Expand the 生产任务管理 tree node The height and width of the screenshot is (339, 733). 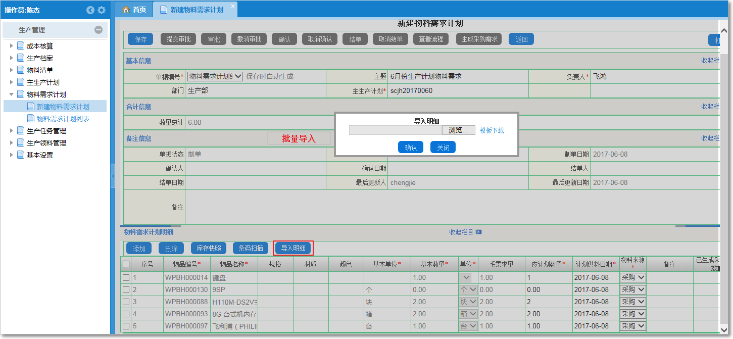(x=13, y=130)
